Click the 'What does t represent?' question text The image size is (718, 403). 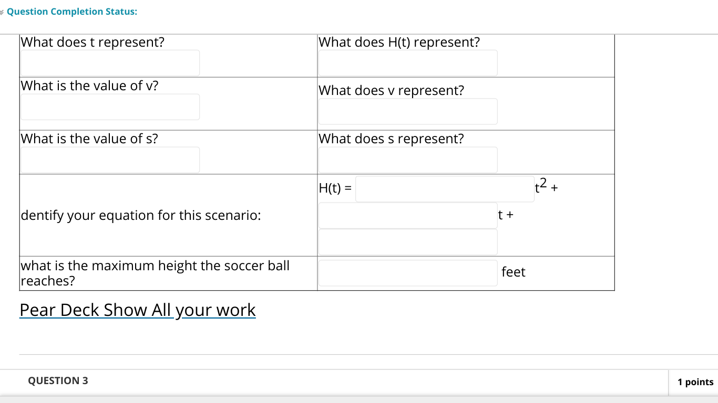pyautogui.click(x=93, y=43)
